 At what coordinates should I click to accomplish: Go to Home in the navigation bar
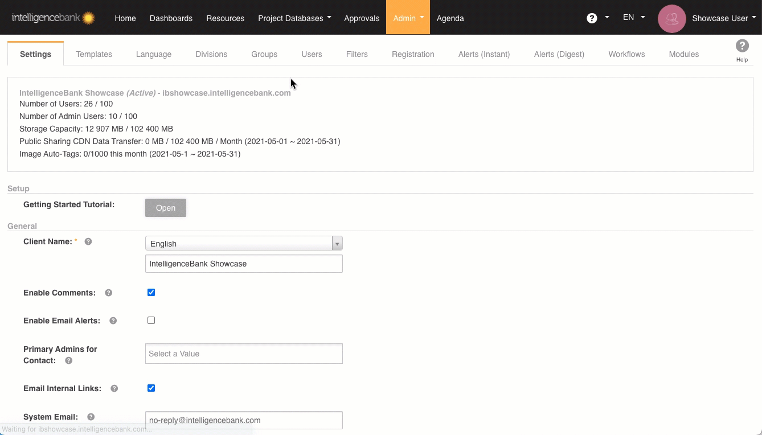pyautogui.click(x=125, y=18)
